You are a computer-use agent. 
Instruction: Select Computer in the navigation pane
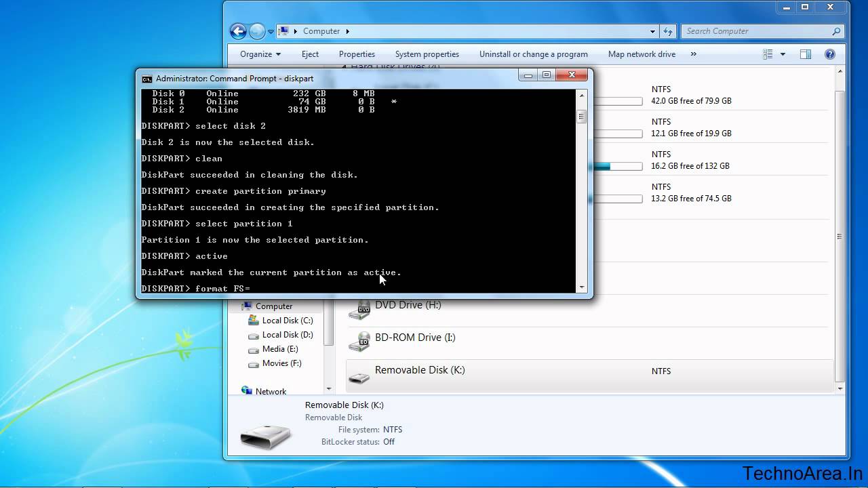[x=274, y=306]
